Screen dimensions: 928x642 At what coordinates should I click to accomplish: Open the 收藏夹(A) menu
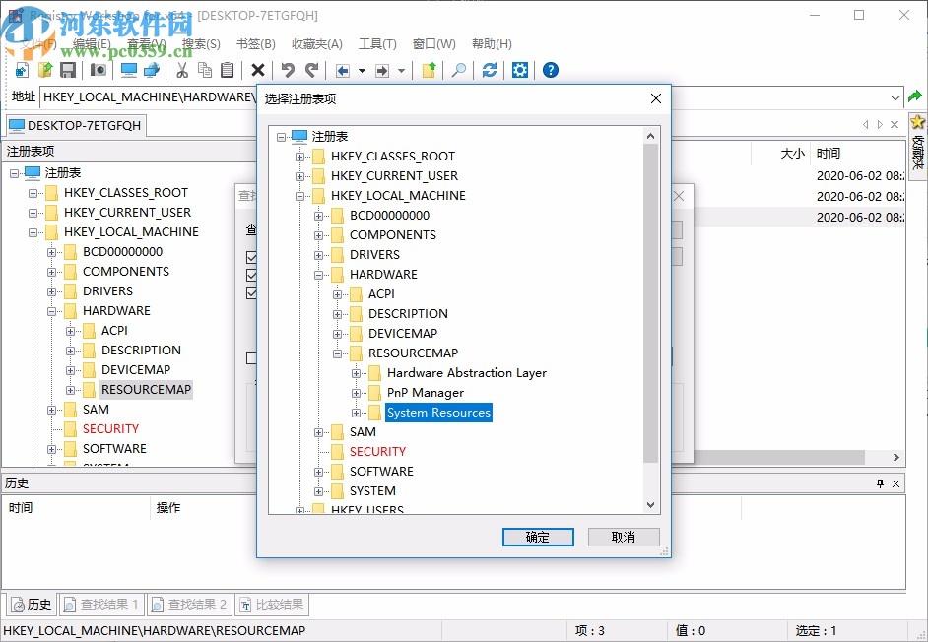316,43
